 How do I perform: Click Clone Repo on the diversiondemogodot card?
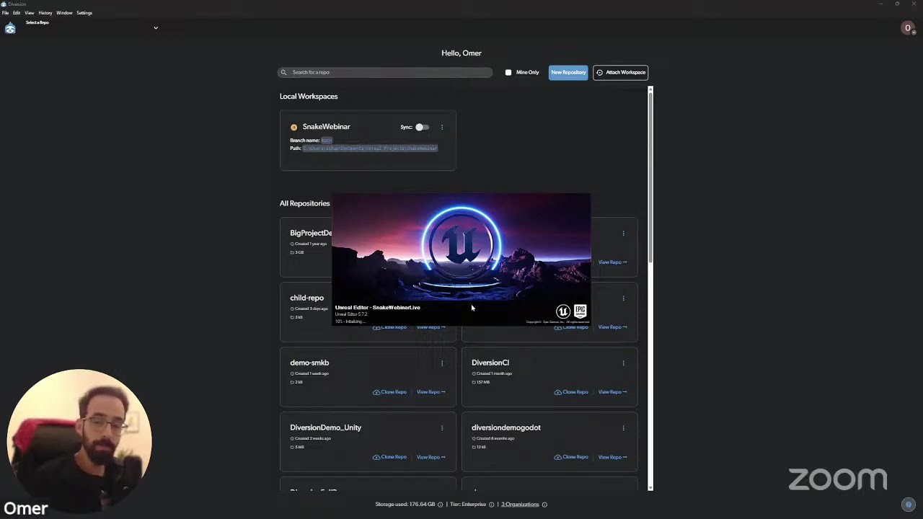pos(571,457)
